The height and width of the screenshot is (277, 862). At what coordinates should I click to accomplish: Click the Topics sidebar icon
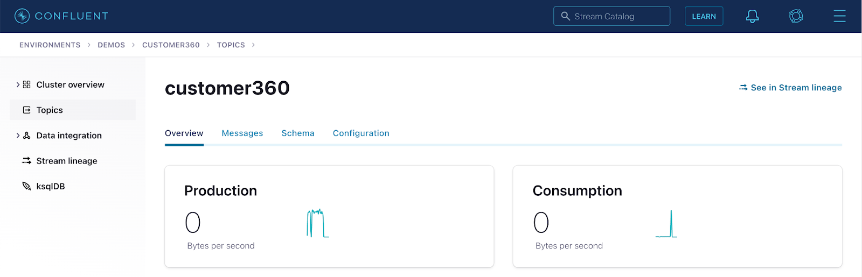tap(26, 110)
